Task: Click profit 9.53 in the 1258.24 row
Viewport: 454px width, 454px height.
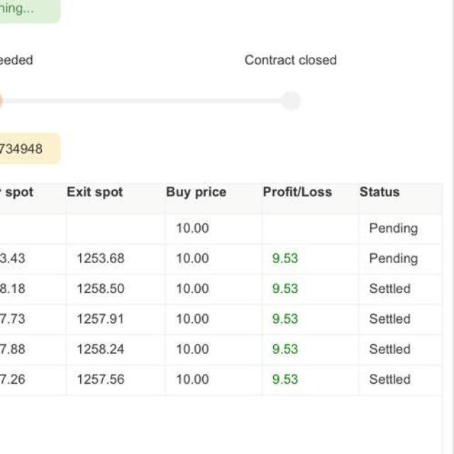Action: click(285, 349)
